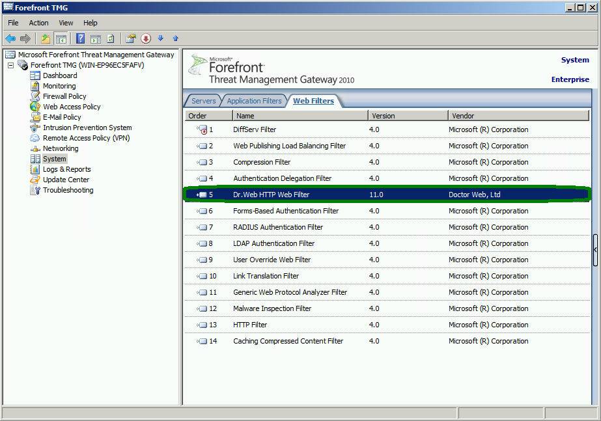Click the E-Mail Policy envelope icon
The height and width of the screenshot is (421, 601).
[x=35, y=117]
